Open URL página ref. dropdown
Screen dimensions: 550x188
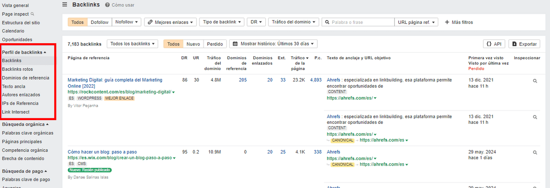pos(417,22)
